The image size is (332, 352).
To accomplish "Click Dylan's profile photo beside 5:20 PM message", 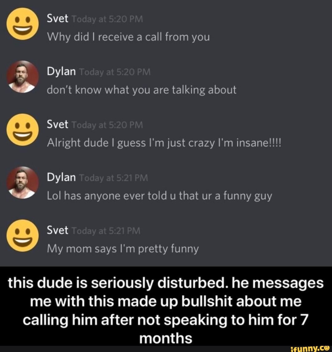I will [22, 77].
